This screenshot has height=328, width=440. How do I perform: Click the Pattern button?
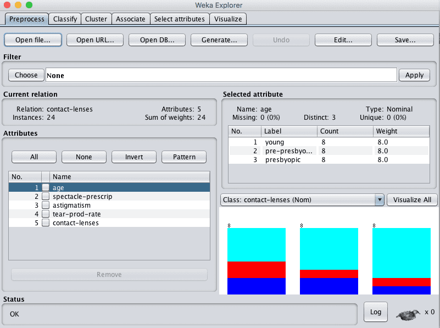[184, 157]
